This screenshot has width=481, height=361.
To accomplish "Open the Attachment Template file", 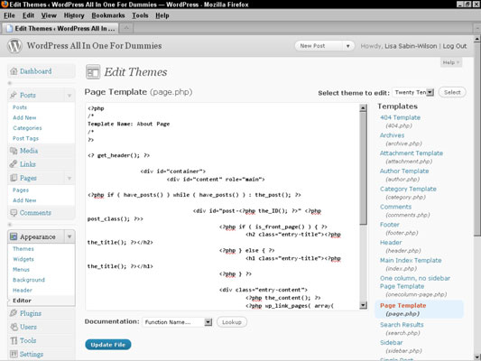I will [412, 153].
